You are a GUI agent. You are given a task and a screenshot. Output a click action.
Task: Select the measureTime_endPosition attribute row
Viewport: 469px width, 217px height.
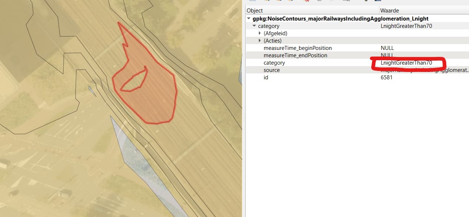(x=357, y=55)
